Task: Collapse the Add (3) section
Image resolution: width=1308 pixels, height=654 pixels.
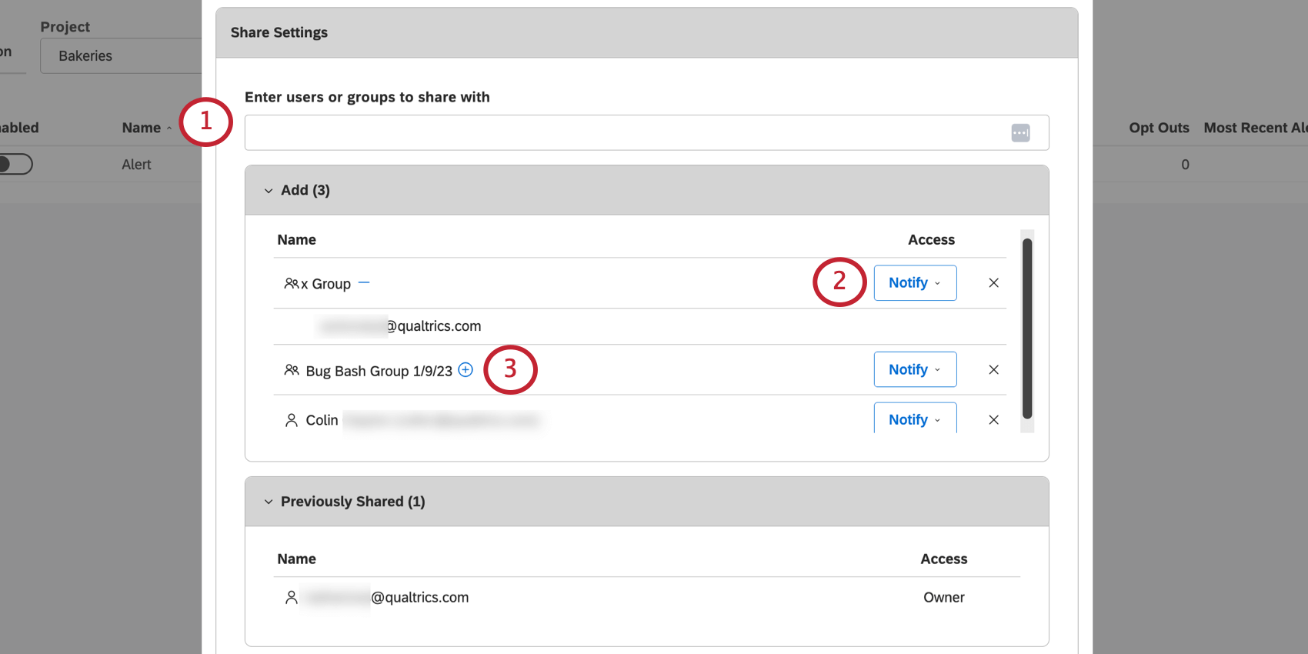Action: pyautogui.click(x=269, y=191)
